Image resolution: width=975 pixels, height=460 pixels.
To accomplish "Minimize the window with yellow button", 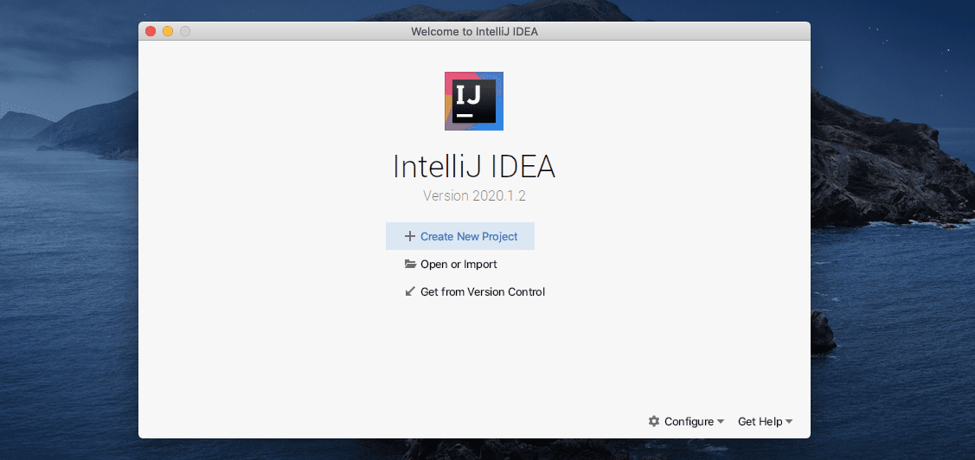I will coord(168,32).
